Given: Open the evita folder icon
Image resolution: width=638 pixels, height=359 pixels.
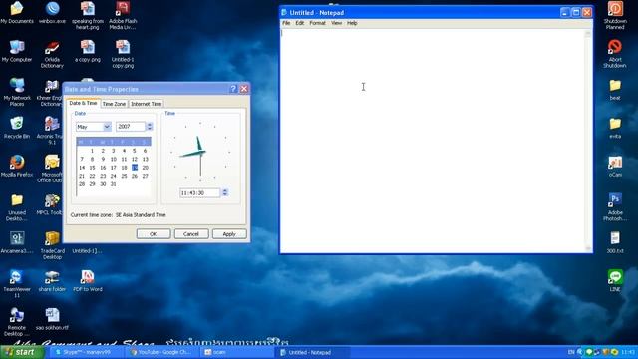Looking at the screenshot, I should click(x=615, y=128).
